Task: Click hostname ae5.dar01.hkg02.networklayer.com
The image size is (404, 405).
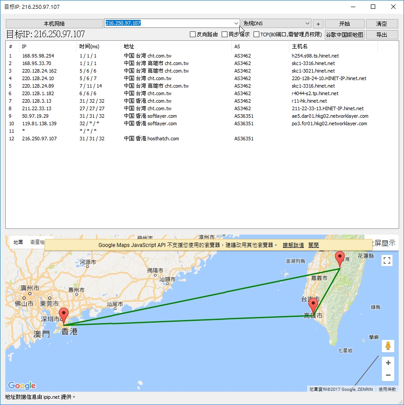Action: pyautogui.click(x=330, y=116)
